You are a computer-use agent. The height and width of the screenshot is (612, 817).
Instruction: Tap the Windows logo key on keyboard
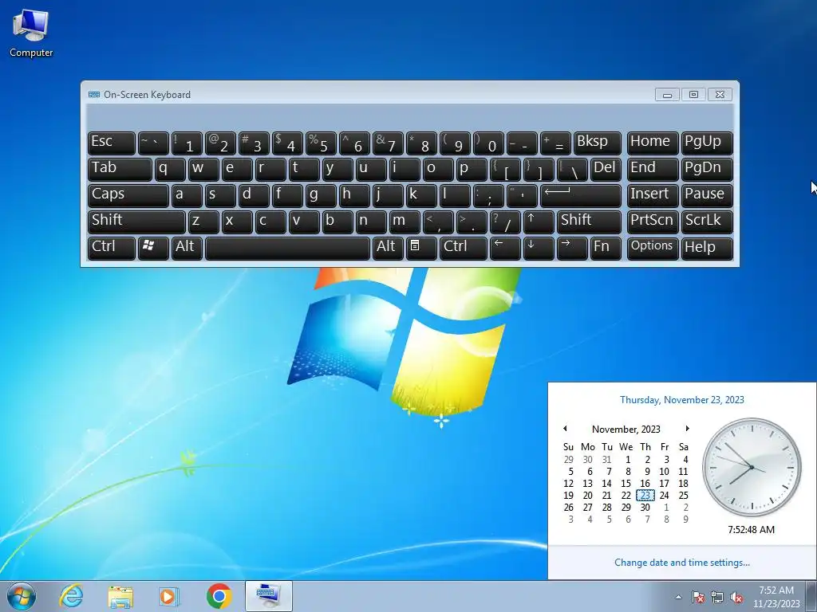[153, 248]
